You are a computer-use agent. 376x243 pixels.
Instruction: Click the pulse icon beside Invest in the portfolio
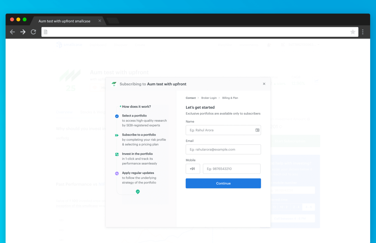pyautogui.click(x=117, y=154)
